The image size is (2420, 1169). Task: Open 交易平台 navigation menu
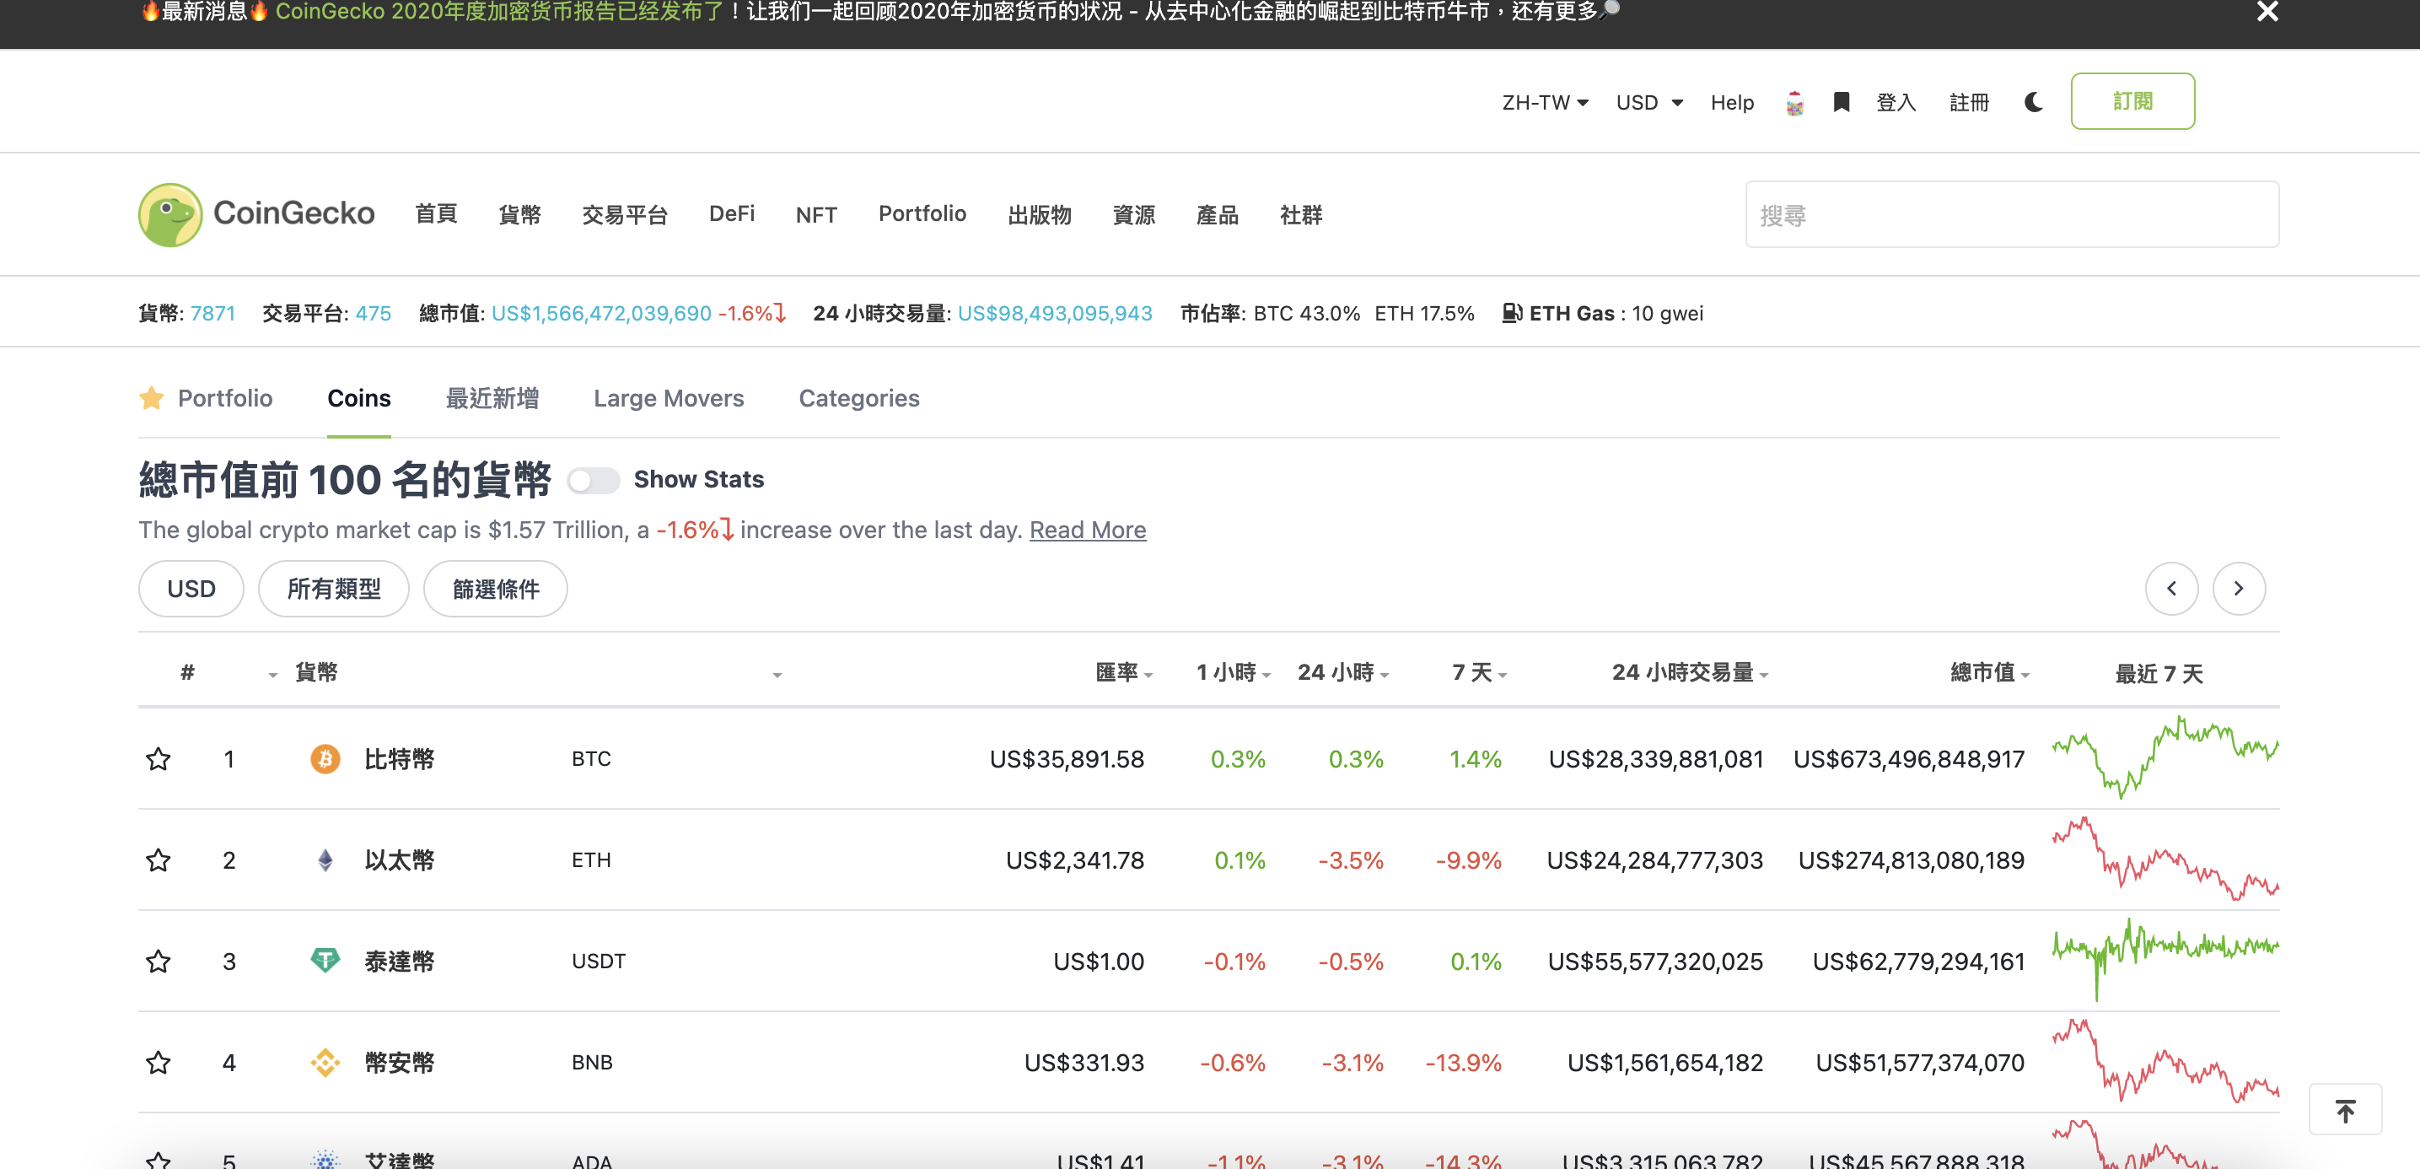click(625, 214)
